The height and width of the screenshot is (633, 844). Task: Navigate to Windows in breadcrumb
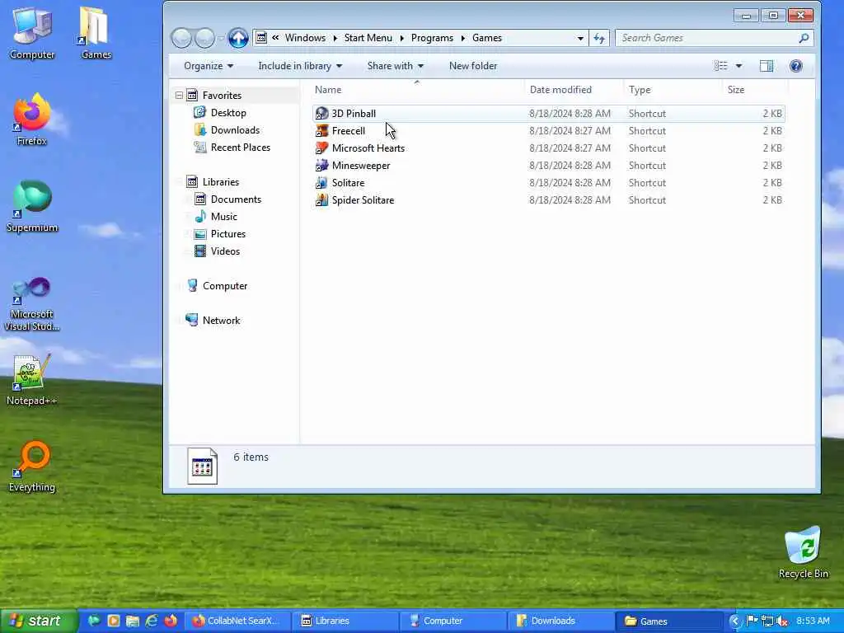(305, 38)
